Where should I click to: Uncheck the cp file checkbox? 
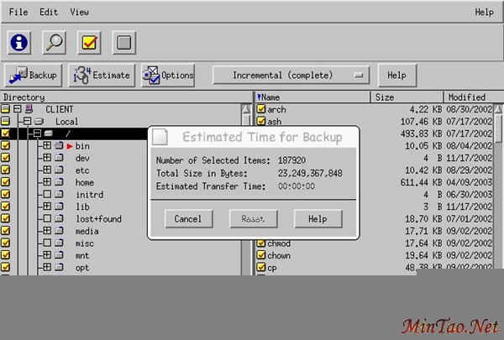coord(261,267)
